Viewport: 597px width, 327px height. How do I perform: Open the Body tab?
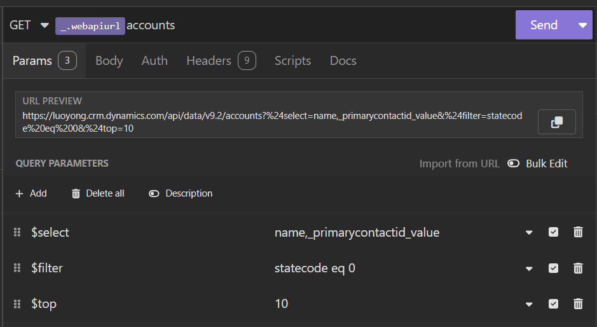tap(109, 60)
